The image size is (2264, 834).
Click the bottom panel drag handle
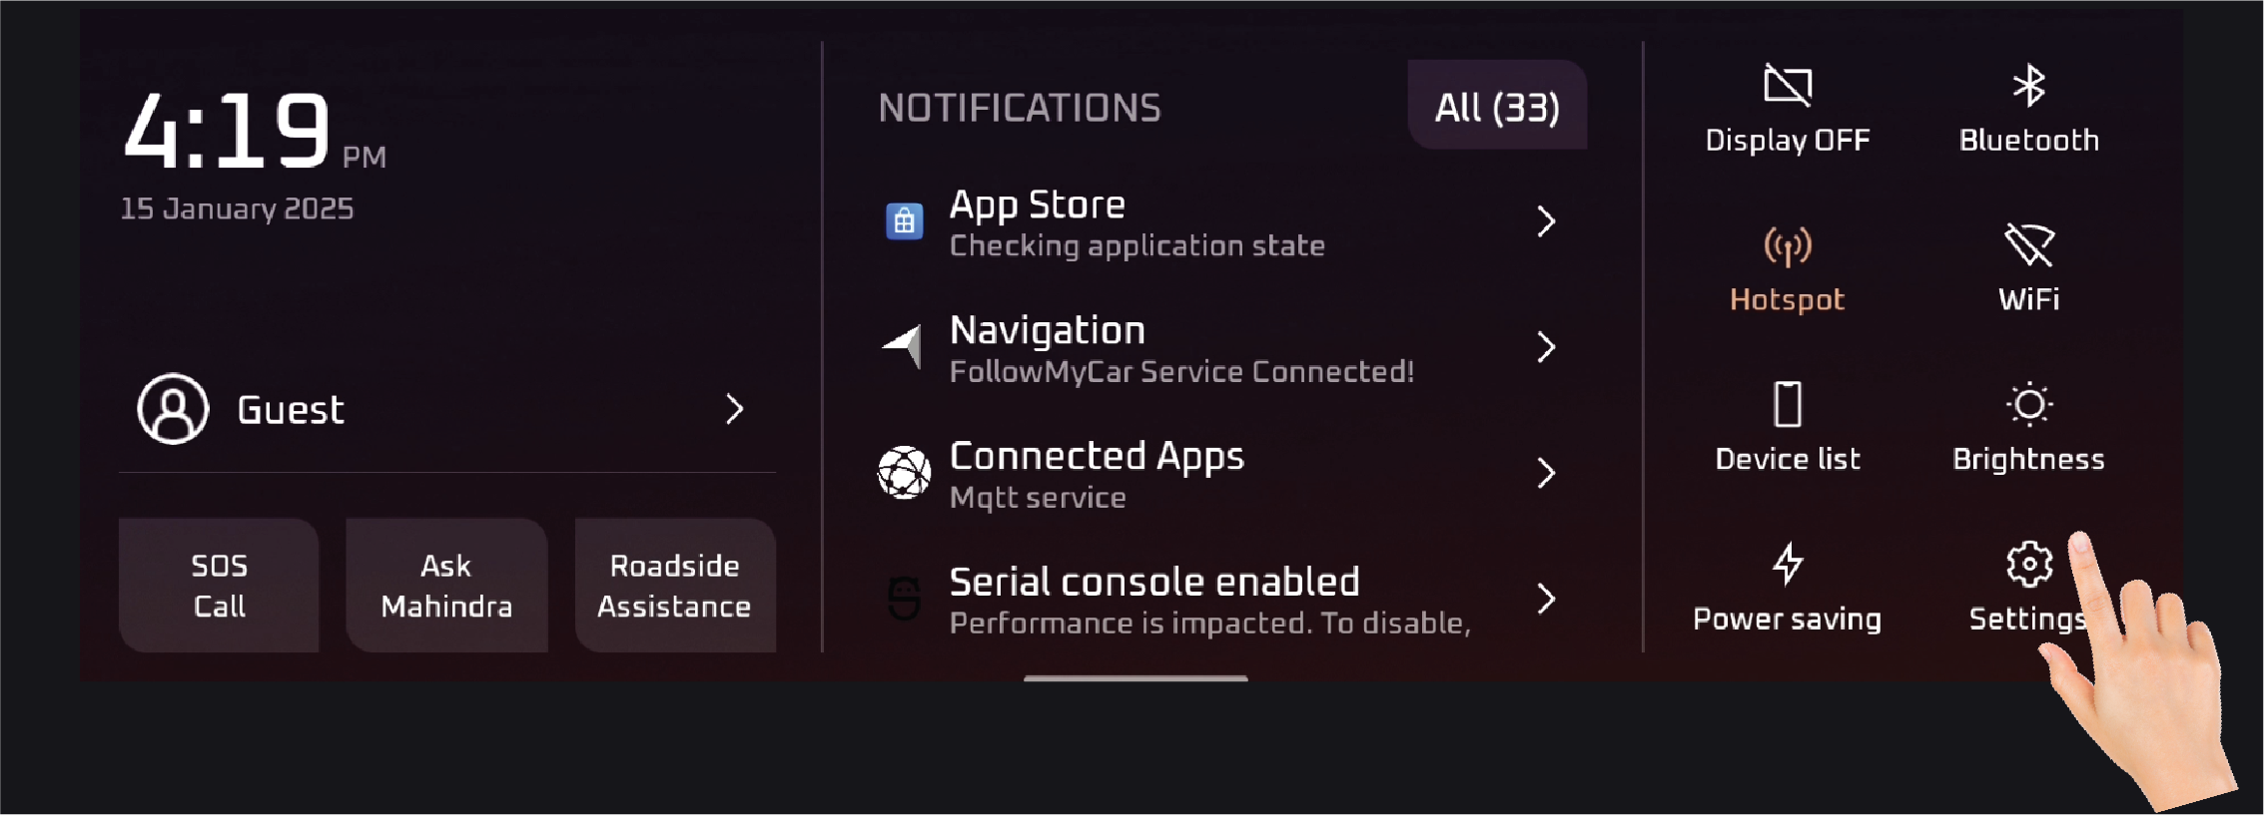click(1135, 677)
